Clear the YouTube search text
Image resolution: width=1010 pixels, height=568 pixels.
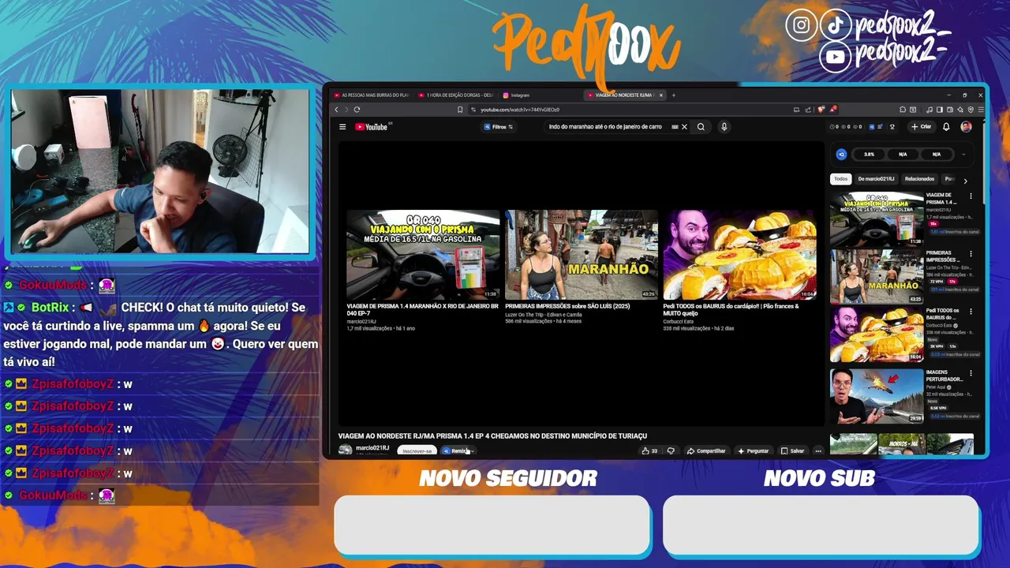click(684, 127)
